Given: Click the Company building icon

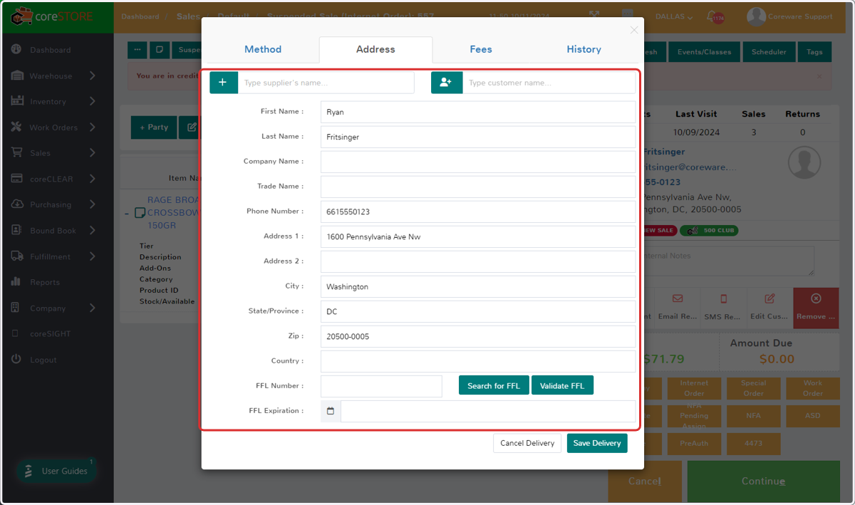Looking at the screenshot, I should pyautogui.click(x=16, y=308).
